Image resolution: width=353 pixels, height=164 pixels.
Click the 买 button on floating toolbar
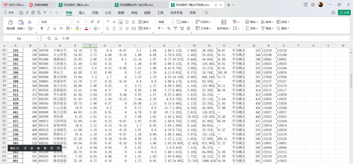(25, 148)
